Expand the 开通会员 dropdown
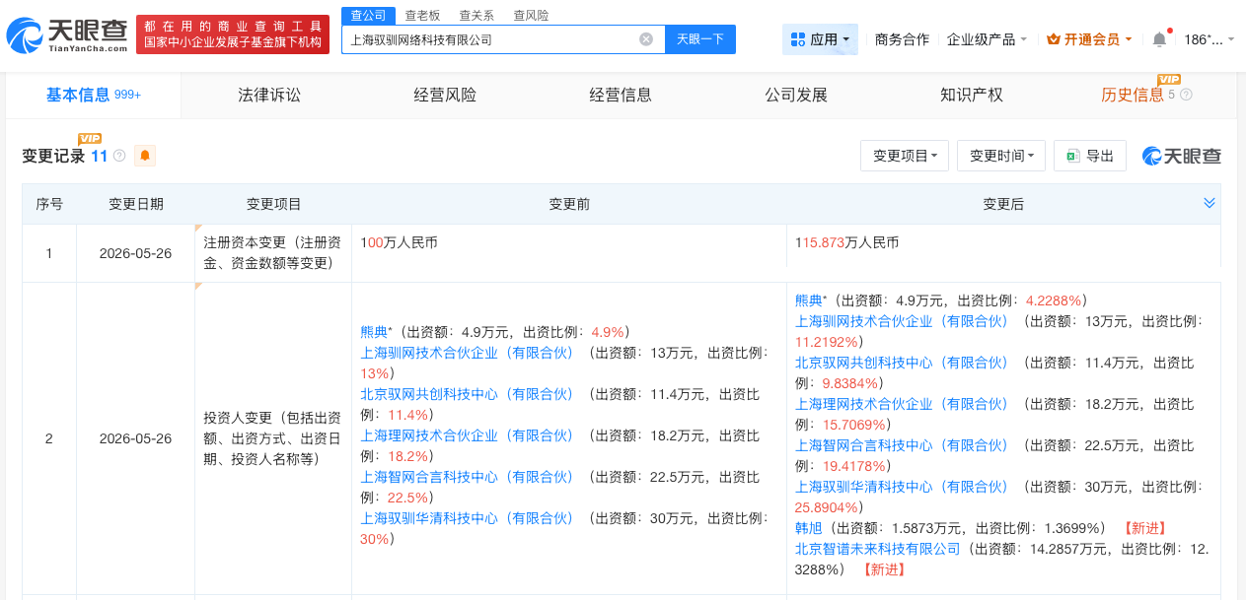Viewport: 1246px width, 600px height. pos(1090,39)
